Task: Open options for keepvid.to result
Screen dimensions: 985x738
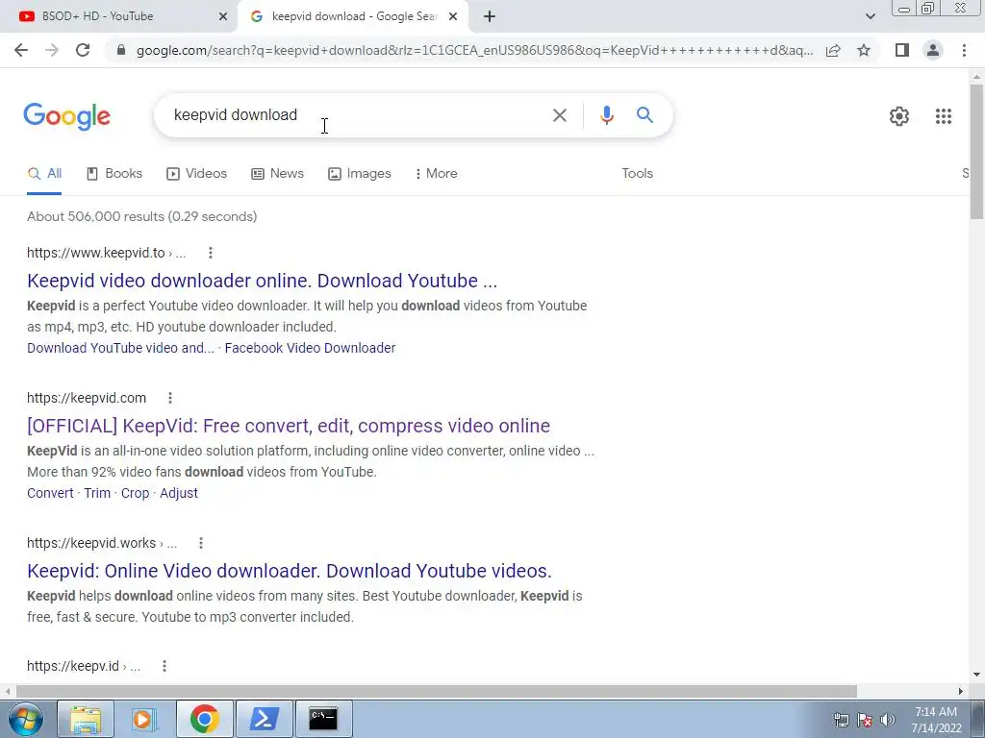Action: tap(211, 253)
